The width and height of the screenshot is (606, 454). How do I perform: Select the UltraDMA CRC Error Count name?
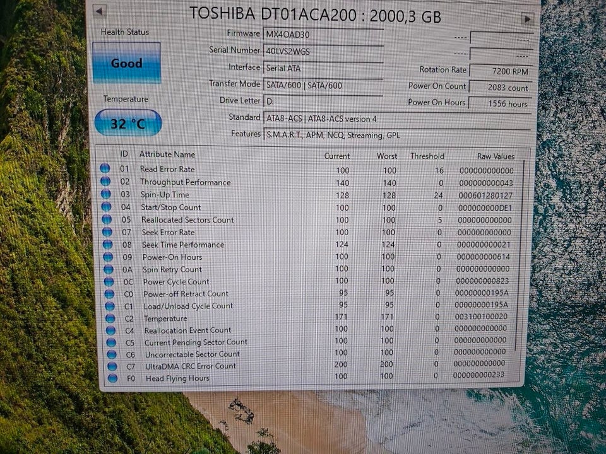pos(191,366)
